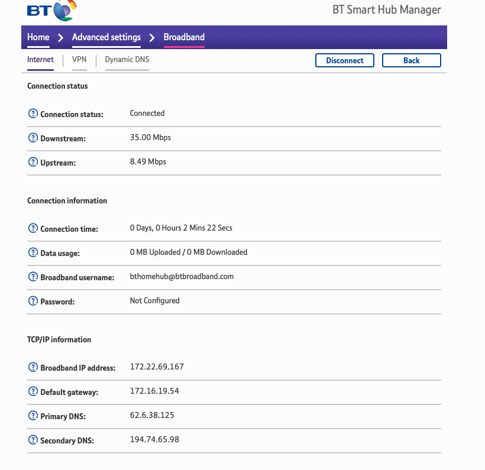Open help for Password field
Viewport: 485px width, 470px height.
33,301
